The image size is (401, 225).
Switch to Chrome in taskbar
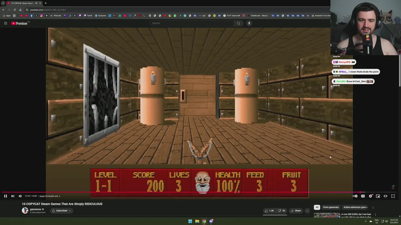tap(204, 221)
